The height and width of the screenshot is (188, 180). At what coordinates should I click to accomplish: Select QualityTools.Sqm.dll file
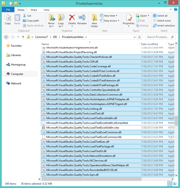(x=108, y=175)
